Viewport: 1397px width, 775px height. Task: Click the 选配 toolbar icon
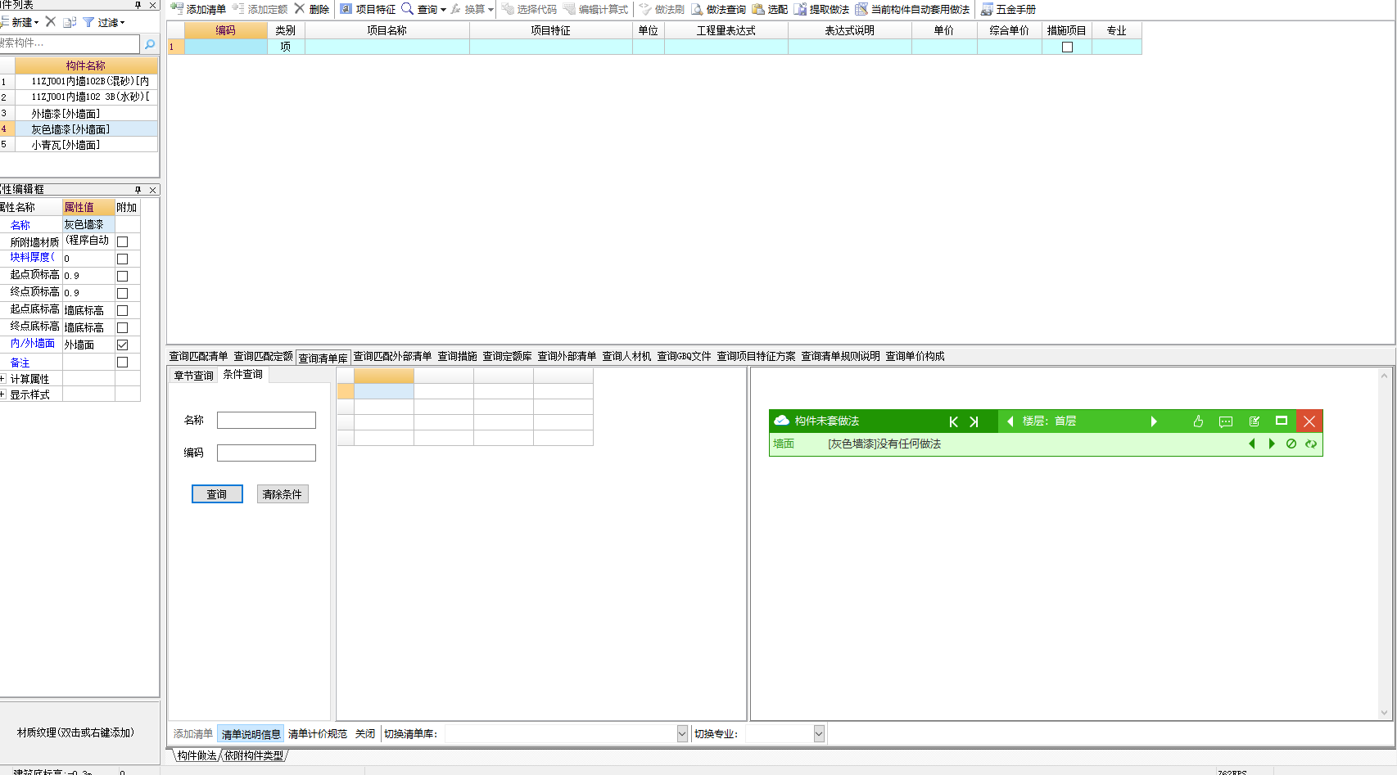[770, 9]
